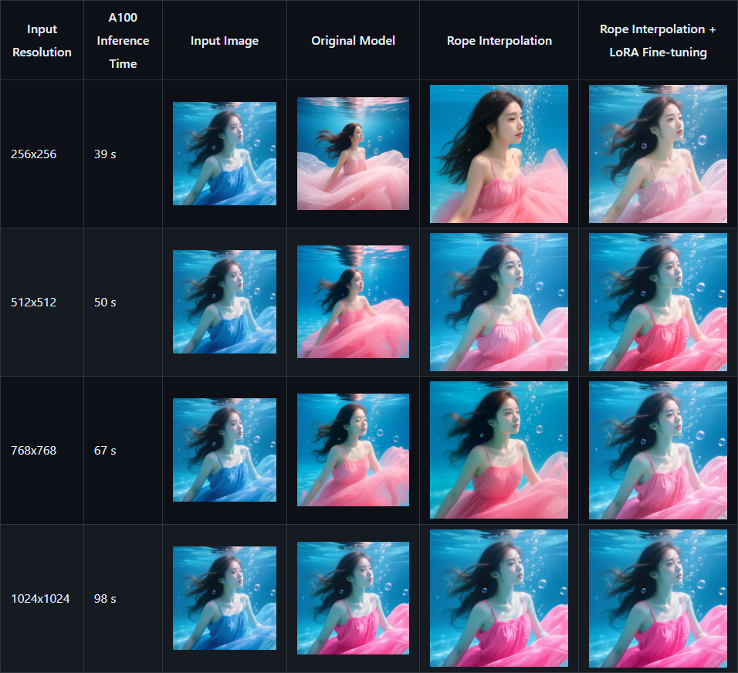Image resolution: width=738 pixels, height=673 pixels.
Task: Open the 256x256 row Original Model image
Action: click(353, 154)
